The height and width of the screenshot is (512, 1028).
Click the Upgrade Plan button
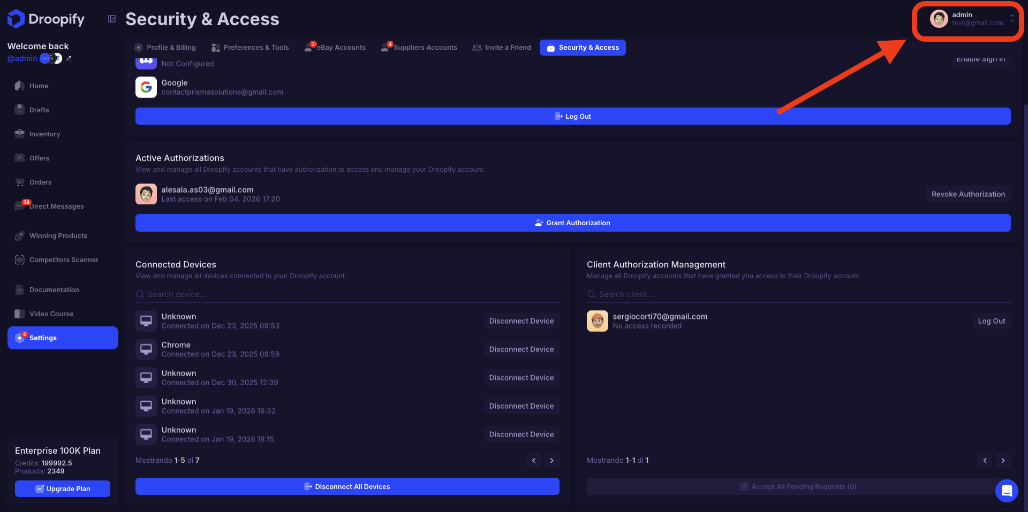63,489
